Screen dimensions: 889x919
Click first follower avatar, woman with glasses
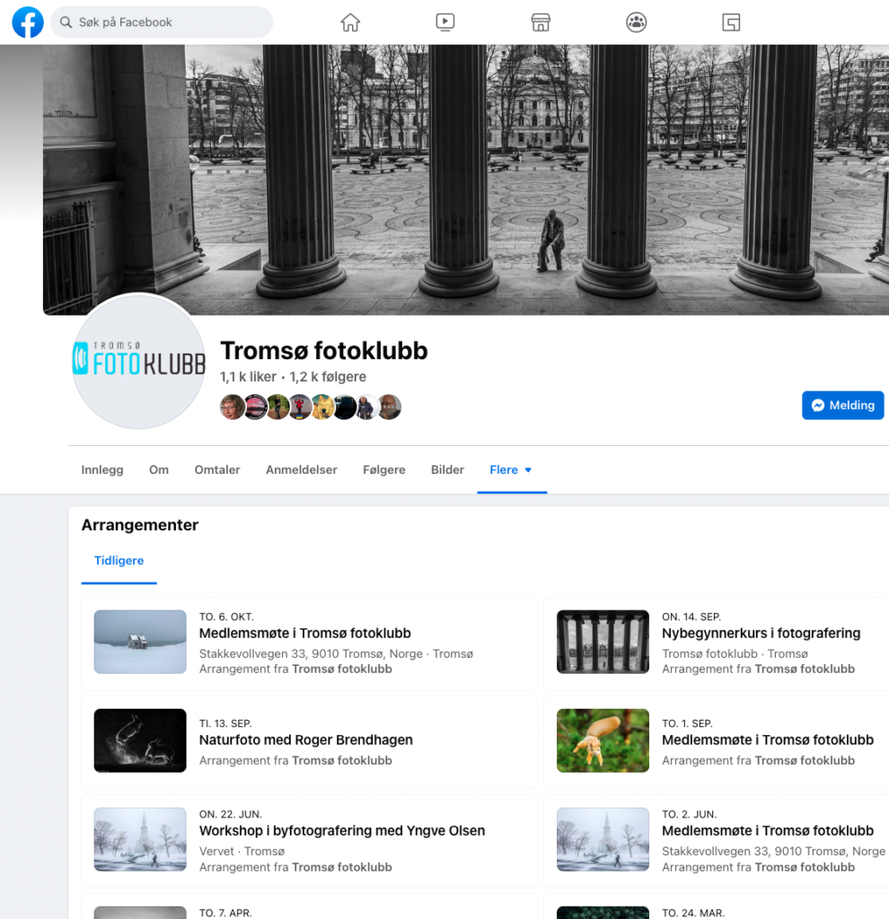pos(233,407)
